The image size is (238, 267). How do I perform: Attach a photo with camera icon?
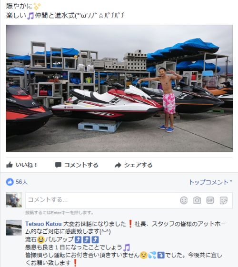197,200
